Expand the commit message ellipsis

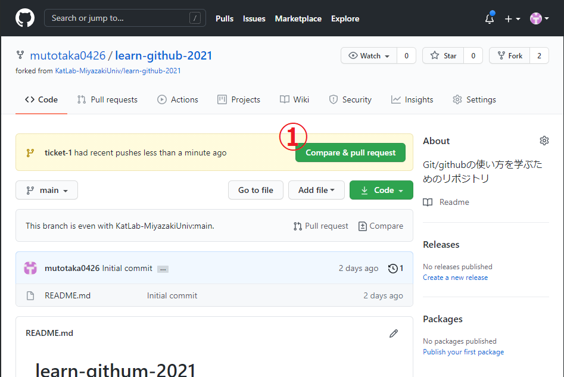coord(163,269)
